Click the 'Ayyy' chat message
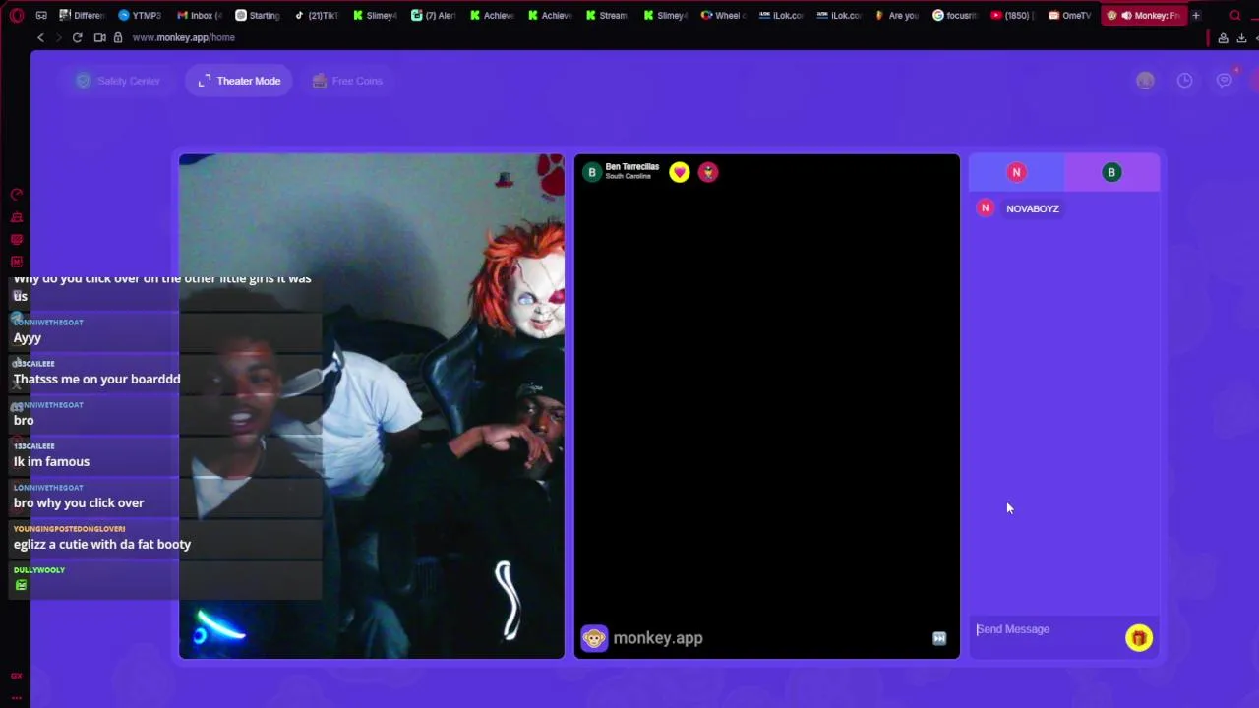1259x708 pixels. [28, 337]
